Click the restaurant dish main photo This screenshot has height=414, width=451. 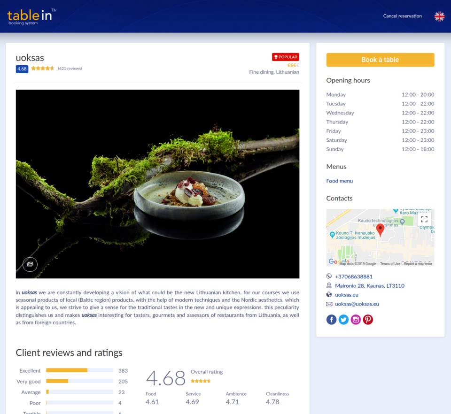tap(158, 184)
